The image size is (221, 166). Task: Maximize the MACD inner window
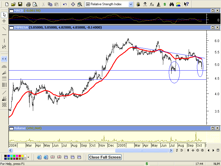(x=213, y=11)
